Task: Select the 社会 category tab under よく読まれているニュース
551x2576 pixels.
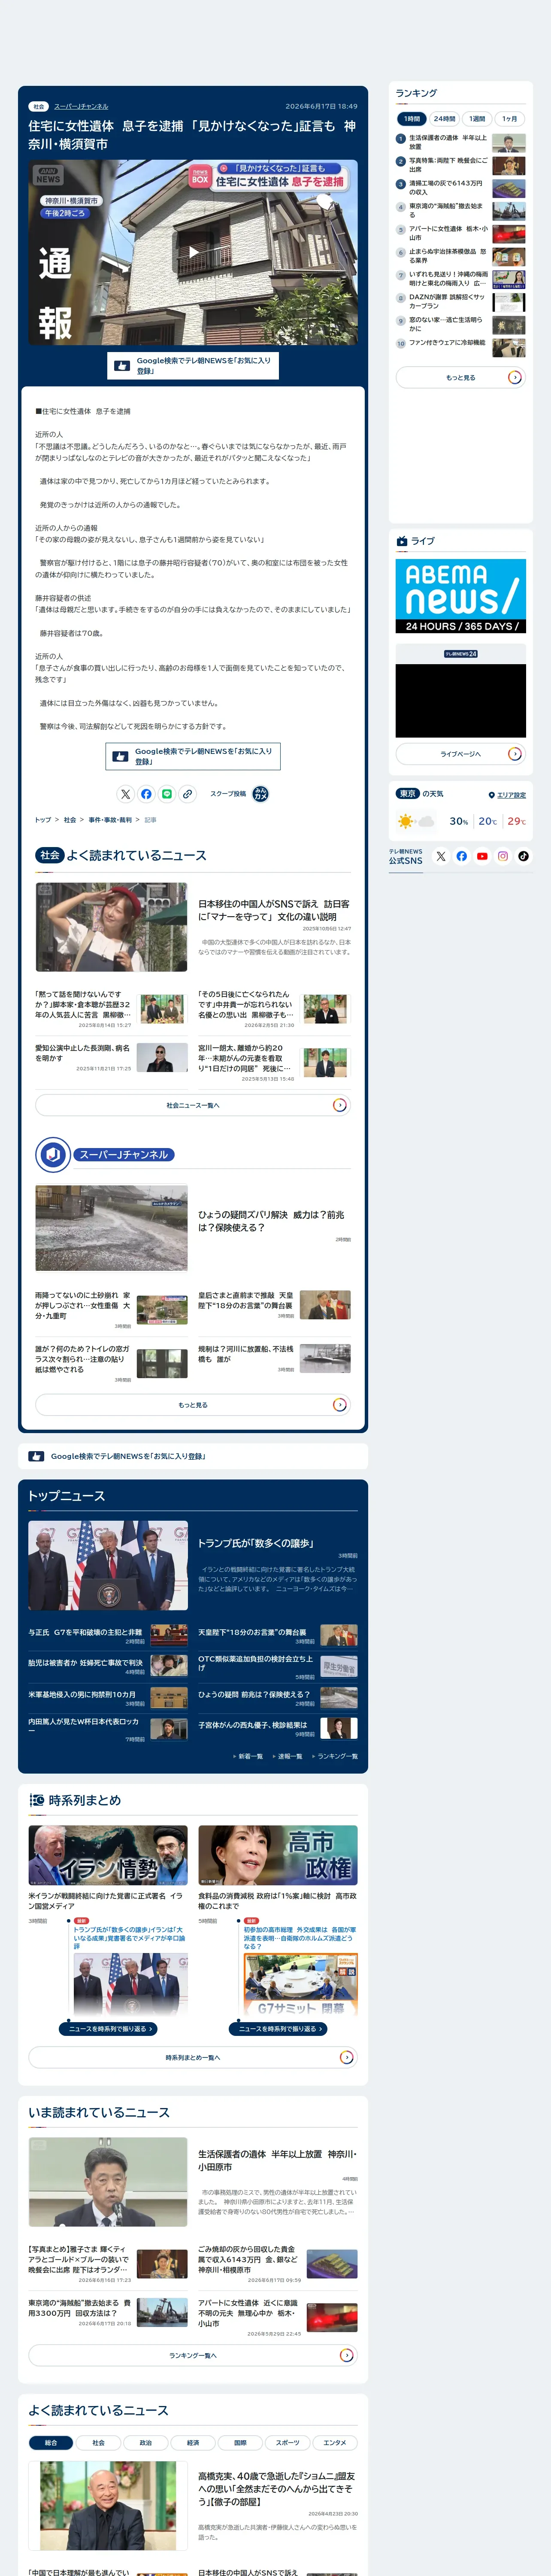Action: click(x=98, y=2442)
